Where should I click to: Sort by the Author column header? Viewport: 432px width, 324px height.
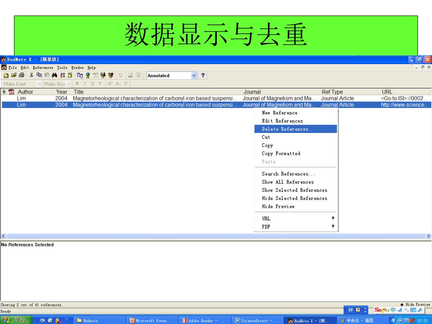click(x=34, y=92)
